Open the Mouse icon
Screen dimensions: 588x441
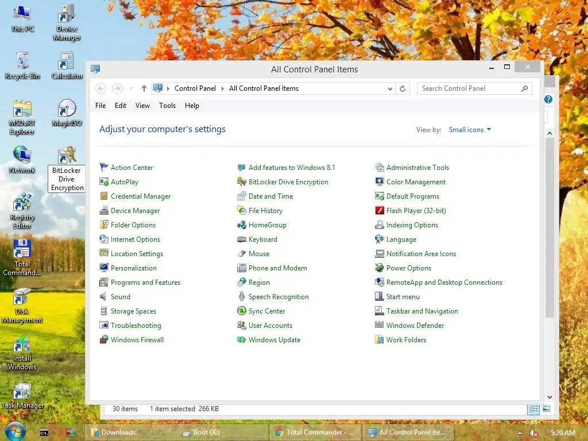(242, 253)
